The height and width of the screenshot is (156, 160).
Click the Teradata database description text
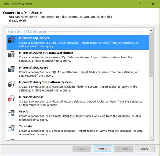point(81,133)
